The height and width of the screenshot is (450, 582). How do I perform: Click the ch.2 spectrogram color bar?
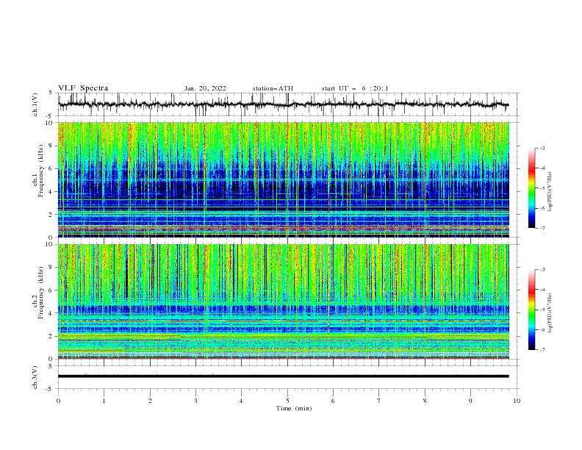coord(531,310)
